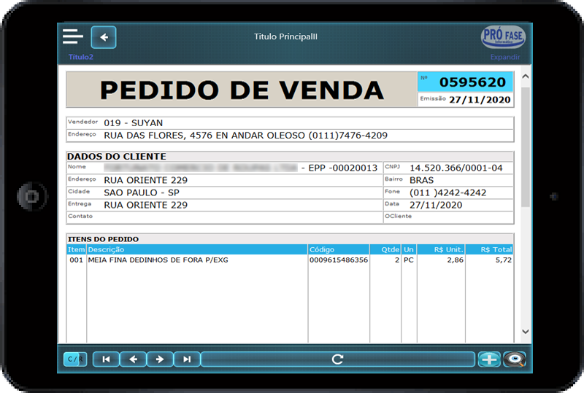Click MEIA FINA DEDINHOS DE FORA description
Screen dimensions: 584x393
(158, 260)
